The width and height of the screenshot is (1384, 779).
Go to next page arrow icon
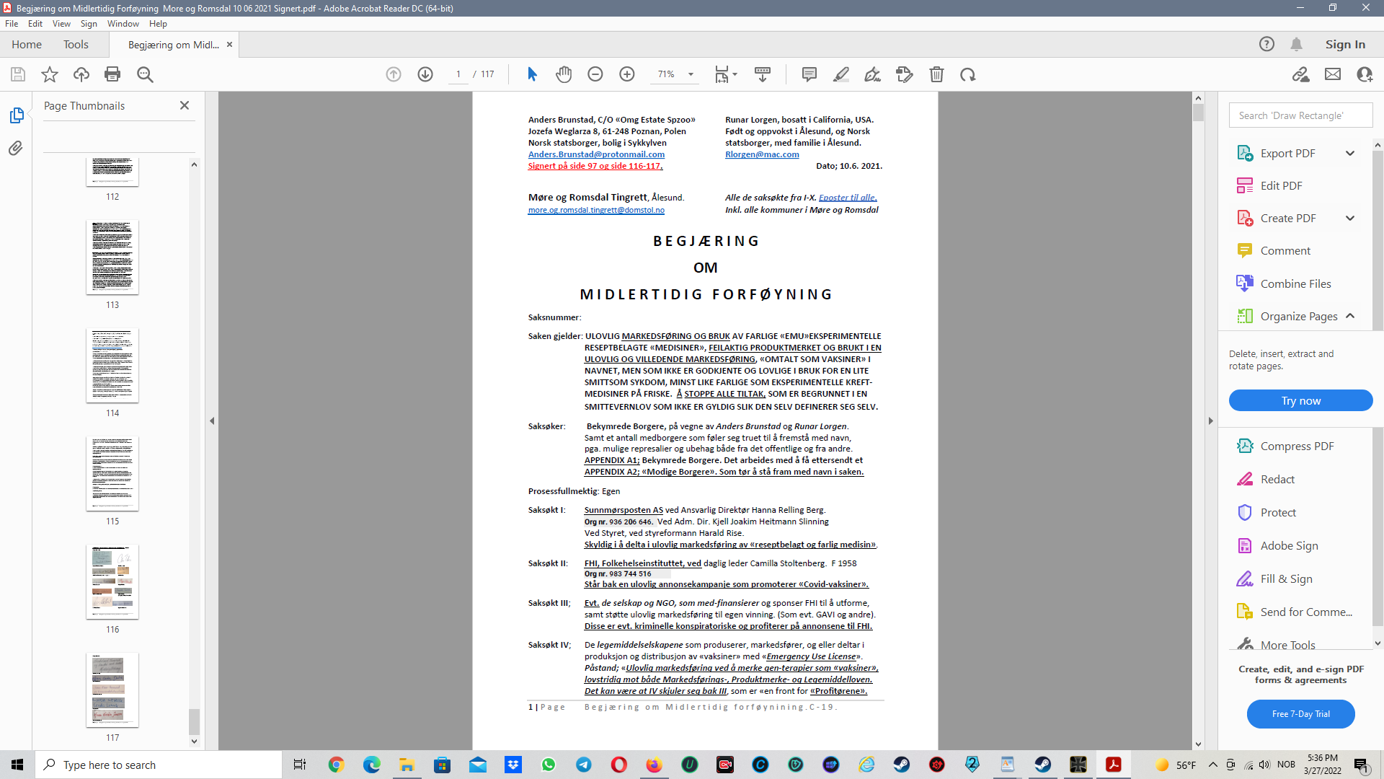point(425,74)
